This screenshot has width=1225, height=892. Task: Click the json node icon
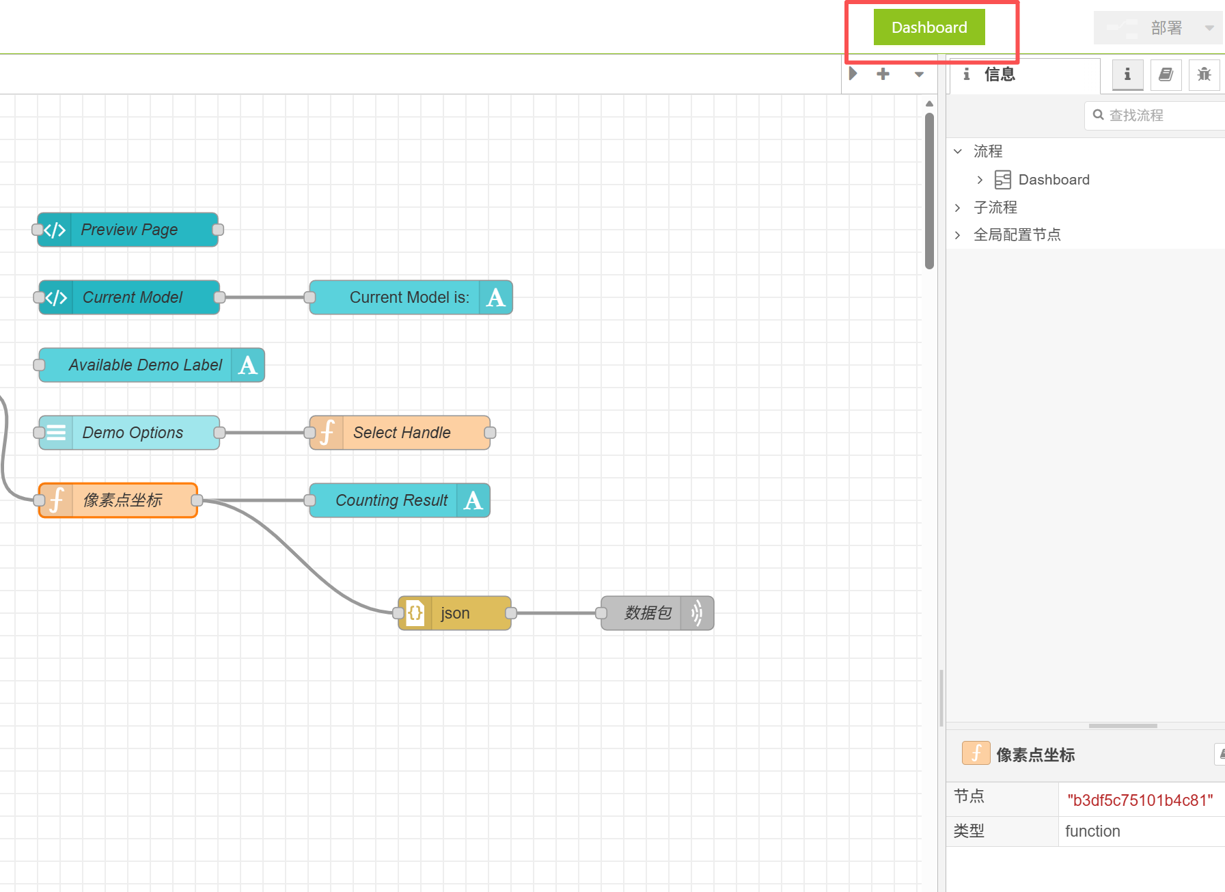pos(415,613)
